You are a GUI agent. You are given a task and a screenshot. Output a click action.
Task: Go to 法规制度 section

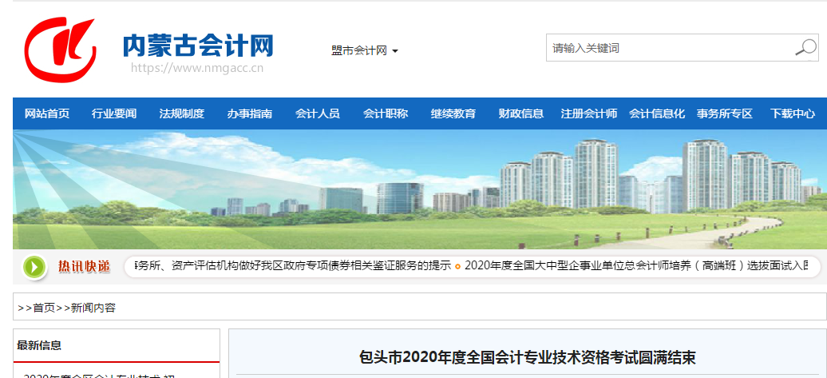coord(182,113)
